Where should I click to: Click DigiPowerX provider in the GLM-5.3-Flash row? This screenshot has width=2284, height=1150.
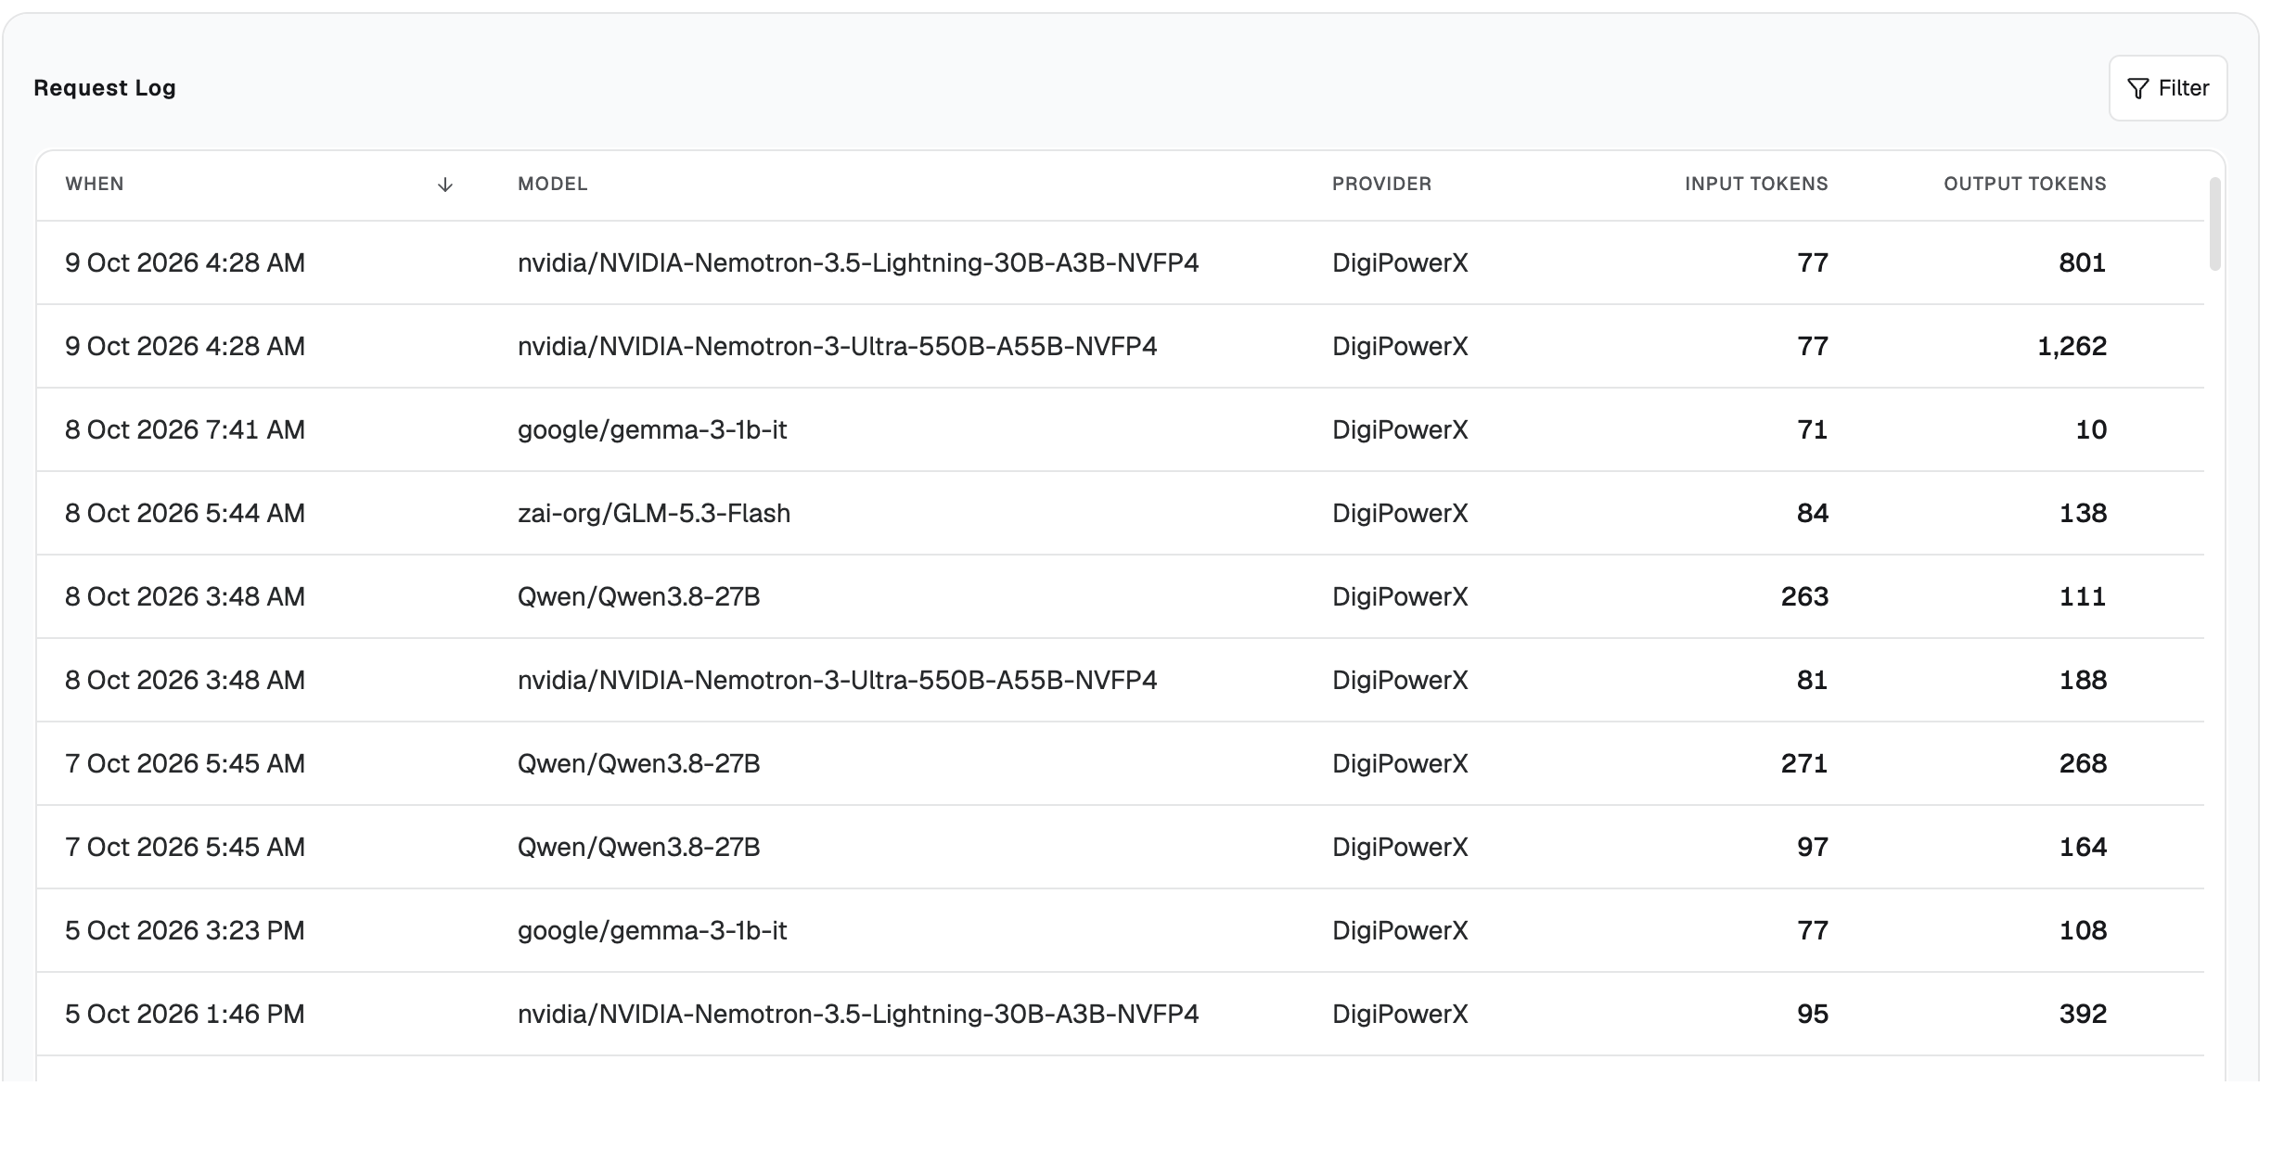[1400, 513]
